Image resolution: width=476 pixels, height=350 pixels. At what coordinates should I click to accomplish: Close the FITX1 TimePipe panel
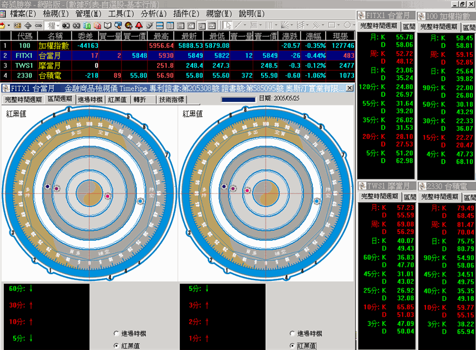tap(350, 88)
